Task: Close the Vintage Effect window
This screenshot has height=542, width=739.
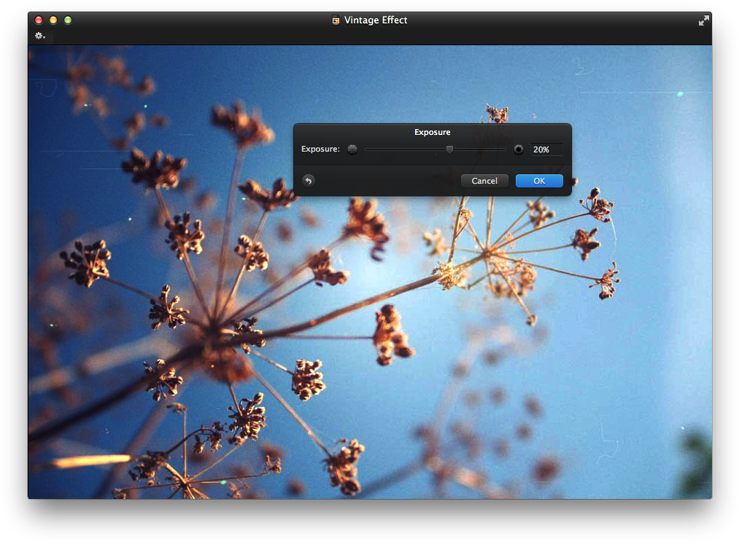Action: (39, 20)
